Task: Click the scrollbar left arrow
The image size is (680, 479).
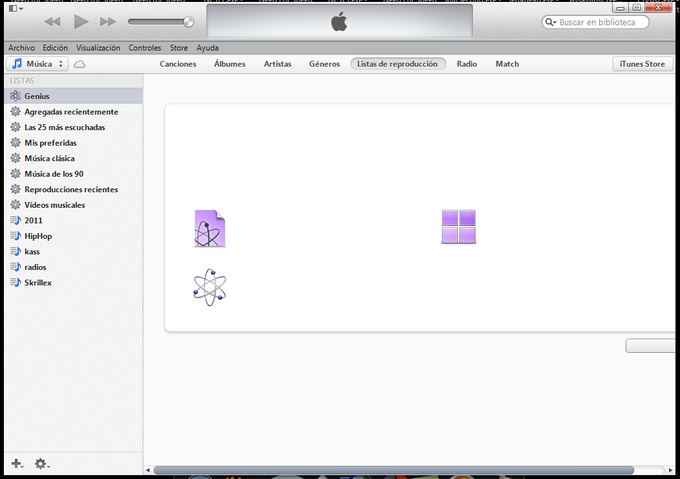Action: (x=148, y=471)
